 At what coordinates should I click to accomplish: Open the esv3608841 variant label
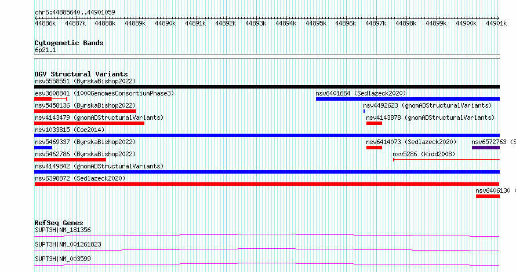coord(104,93)
